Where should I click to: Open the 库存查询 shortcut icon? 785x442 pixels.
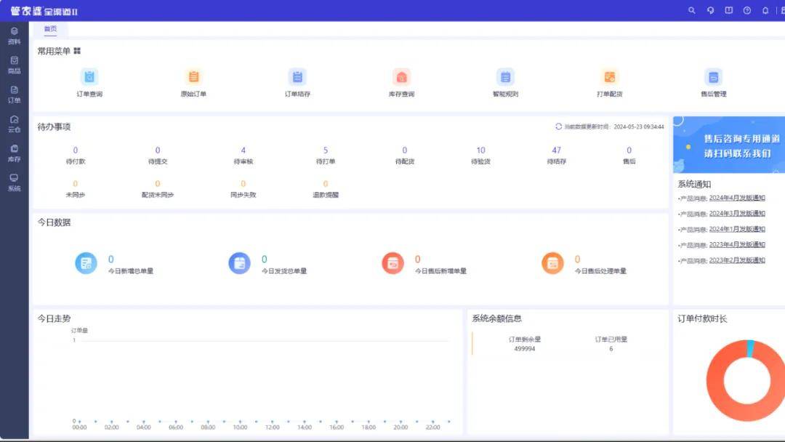tap(401, 77)
